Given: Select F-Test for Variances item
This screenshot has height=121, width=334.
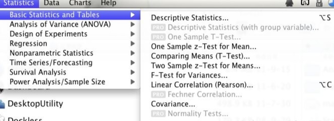Looking at the screenshot, I should 189,76.
